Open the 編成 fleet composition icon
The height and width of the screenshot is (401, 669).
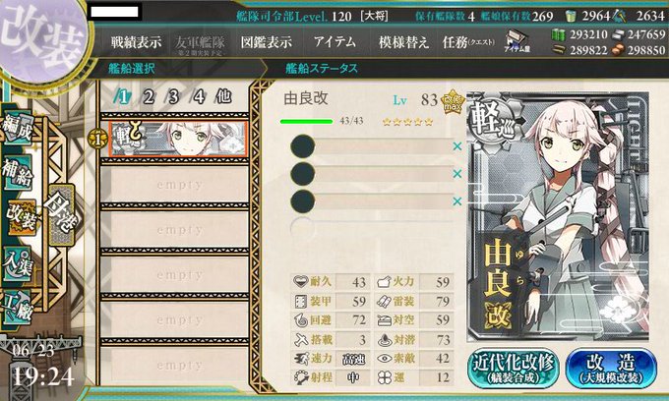[17, 128]
